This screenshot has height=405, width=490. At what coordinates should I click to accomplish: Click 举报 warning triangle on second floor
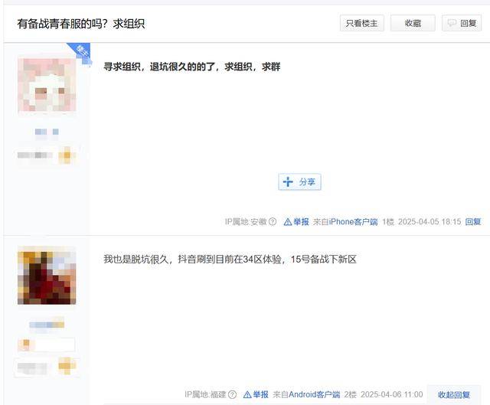click(x=247, y=395)
